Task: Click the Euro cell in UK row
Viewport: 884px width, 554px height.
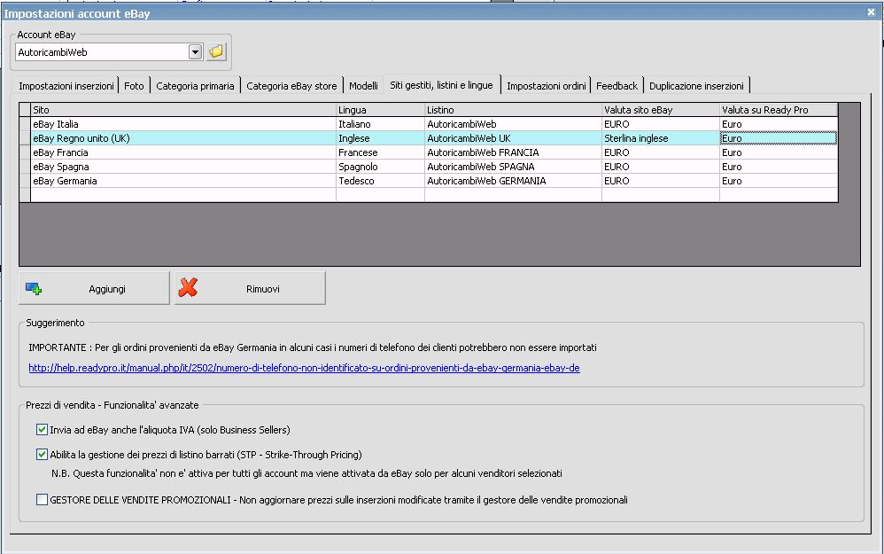Action: (779, 138)
